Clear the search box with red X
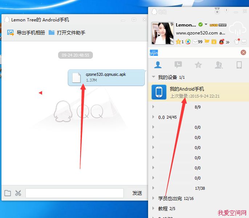 [x=243, y=53]
